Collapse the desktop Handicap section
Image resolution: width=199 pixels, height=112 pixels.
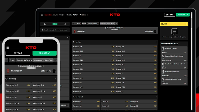coord(156,42)
